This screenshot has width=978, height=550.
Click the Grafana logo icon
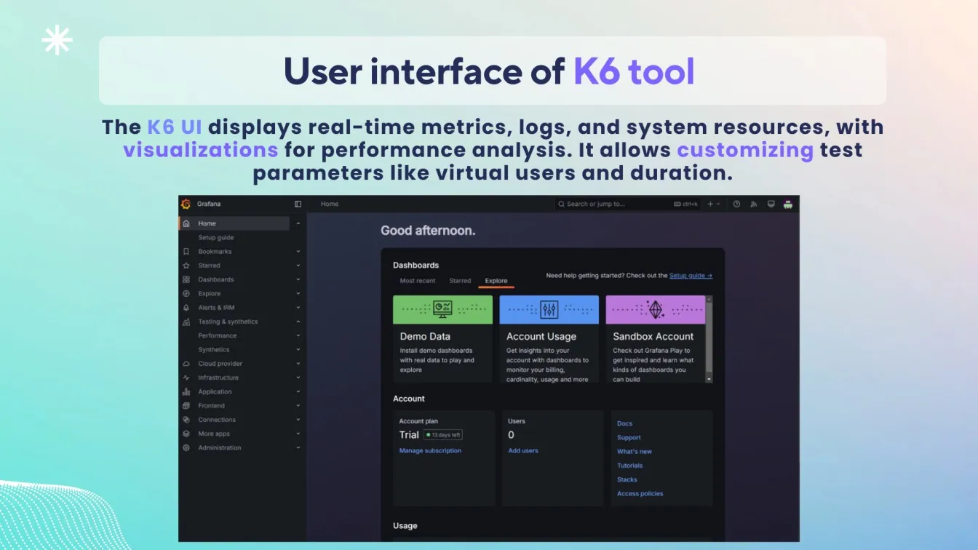pyautogui.click(x=186, y=204)
